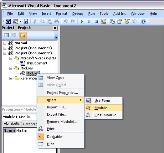
Task: Click the Reset stop square icon
Action: (96, 22)
